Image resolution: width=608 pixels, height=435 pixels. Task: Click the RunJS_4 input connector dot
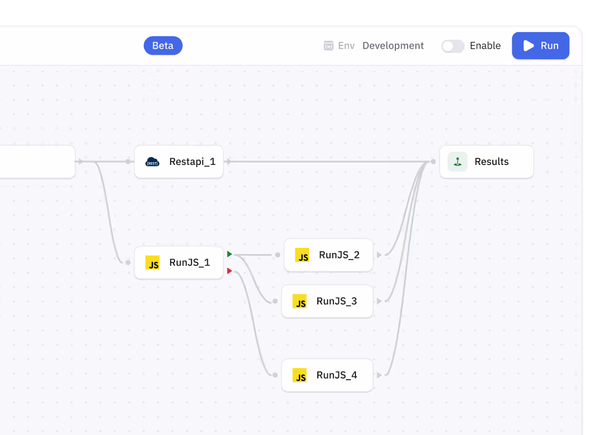click(x=275, y=375)
